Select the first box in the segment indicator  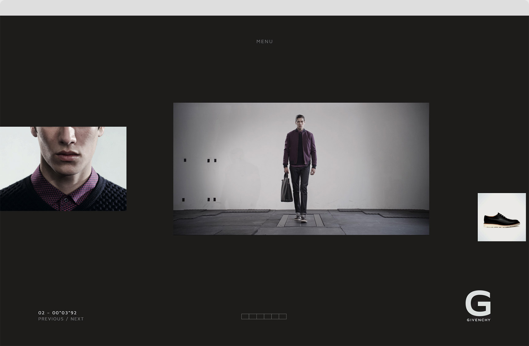tap(245, 316)
